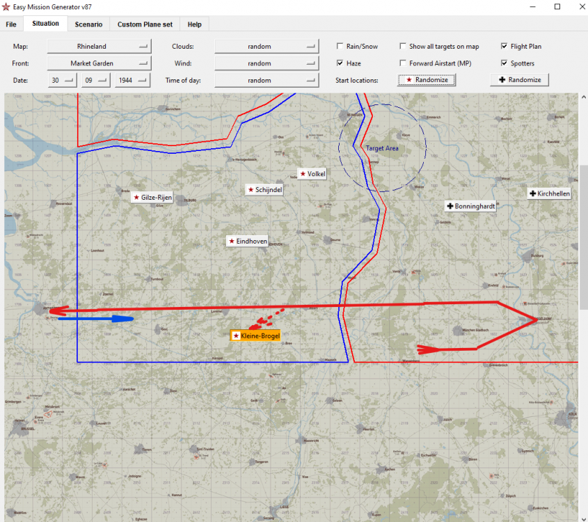Select the Gilze-Rijen airfield marker

[x=152, y=197]
